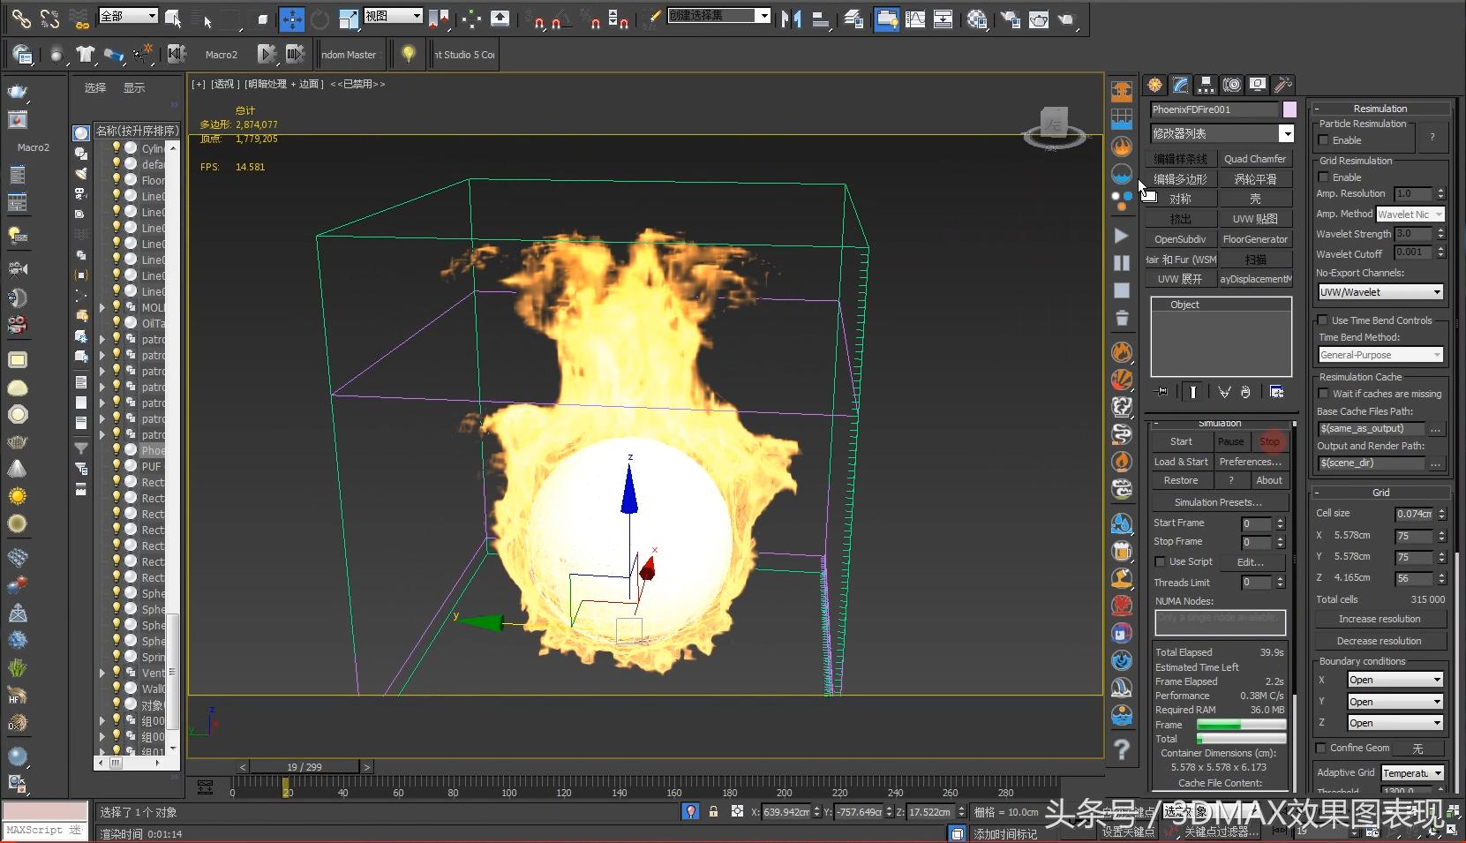1466x843 pixels.
Task: Open the Hierarchy command panel tab
Action: [1206, 85]
